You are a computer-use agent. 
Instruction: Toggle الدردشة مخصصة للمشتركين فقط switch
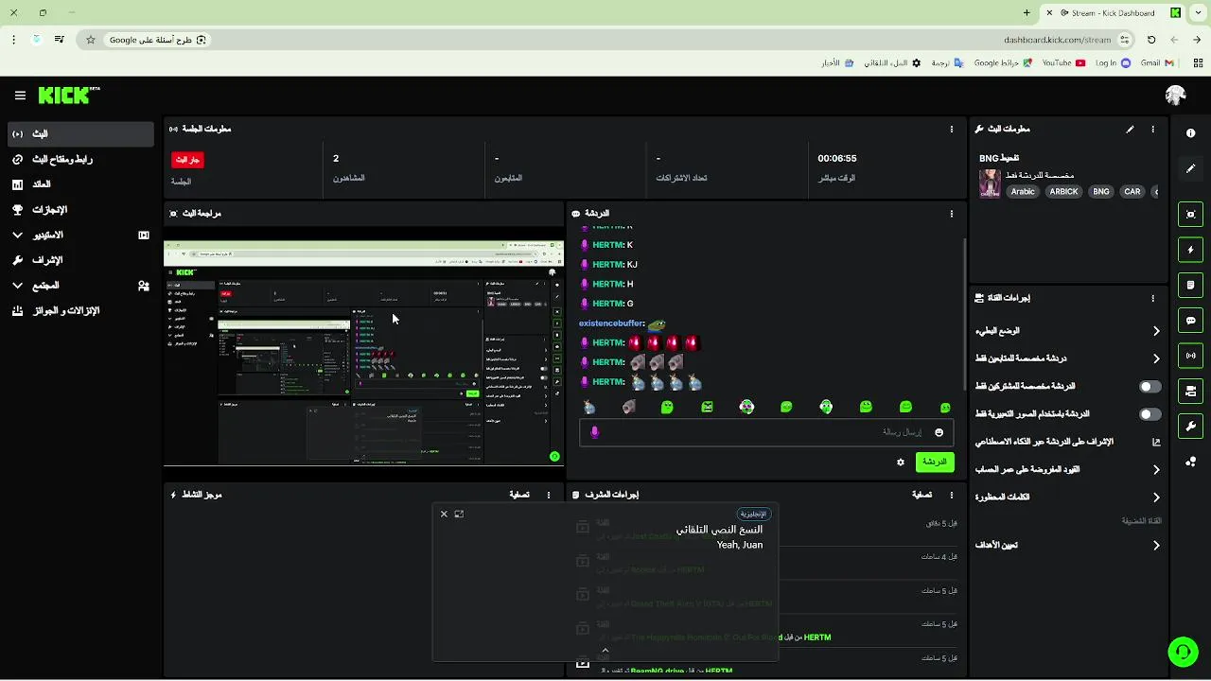click(1150, 387)
